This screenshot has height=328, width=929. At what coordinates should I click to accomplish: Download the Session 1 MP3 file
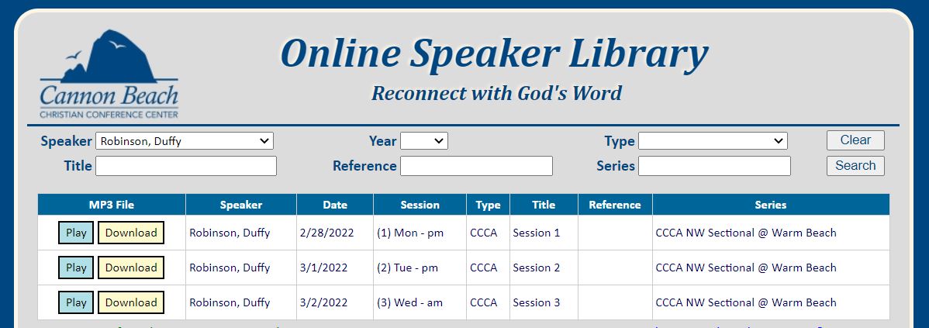pos(131,233)
